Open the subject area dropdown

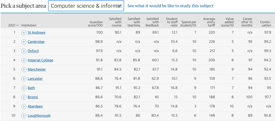click(x=86, y=6)
